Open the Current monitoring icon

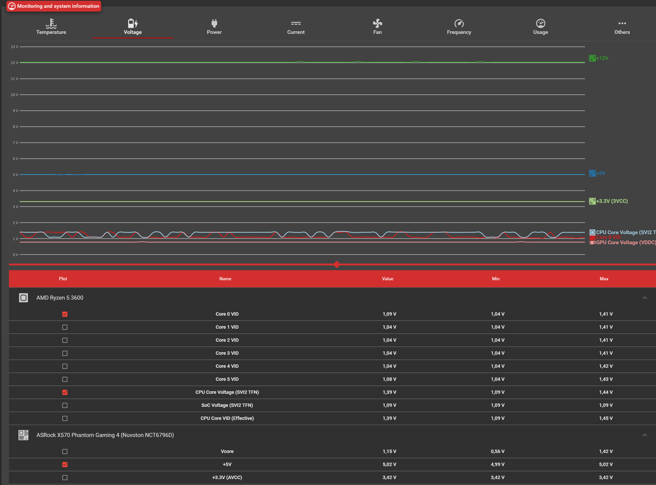(296, 23)
